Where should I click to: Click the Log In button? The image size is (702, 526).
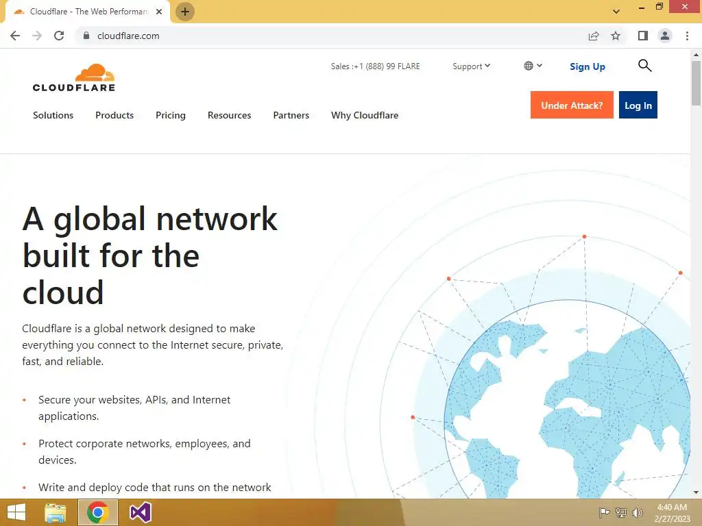[638, 105]
